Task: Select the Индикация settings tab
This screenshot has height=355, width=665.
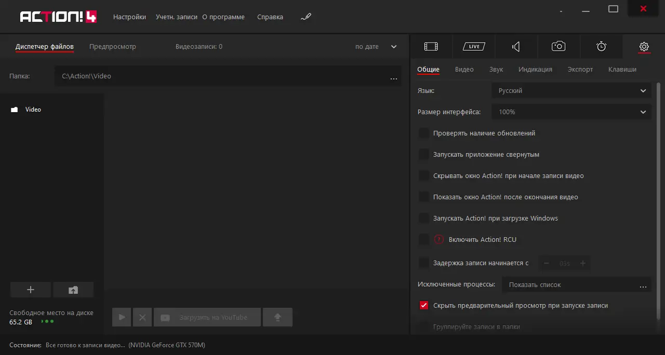Action: tap(535, 70)
